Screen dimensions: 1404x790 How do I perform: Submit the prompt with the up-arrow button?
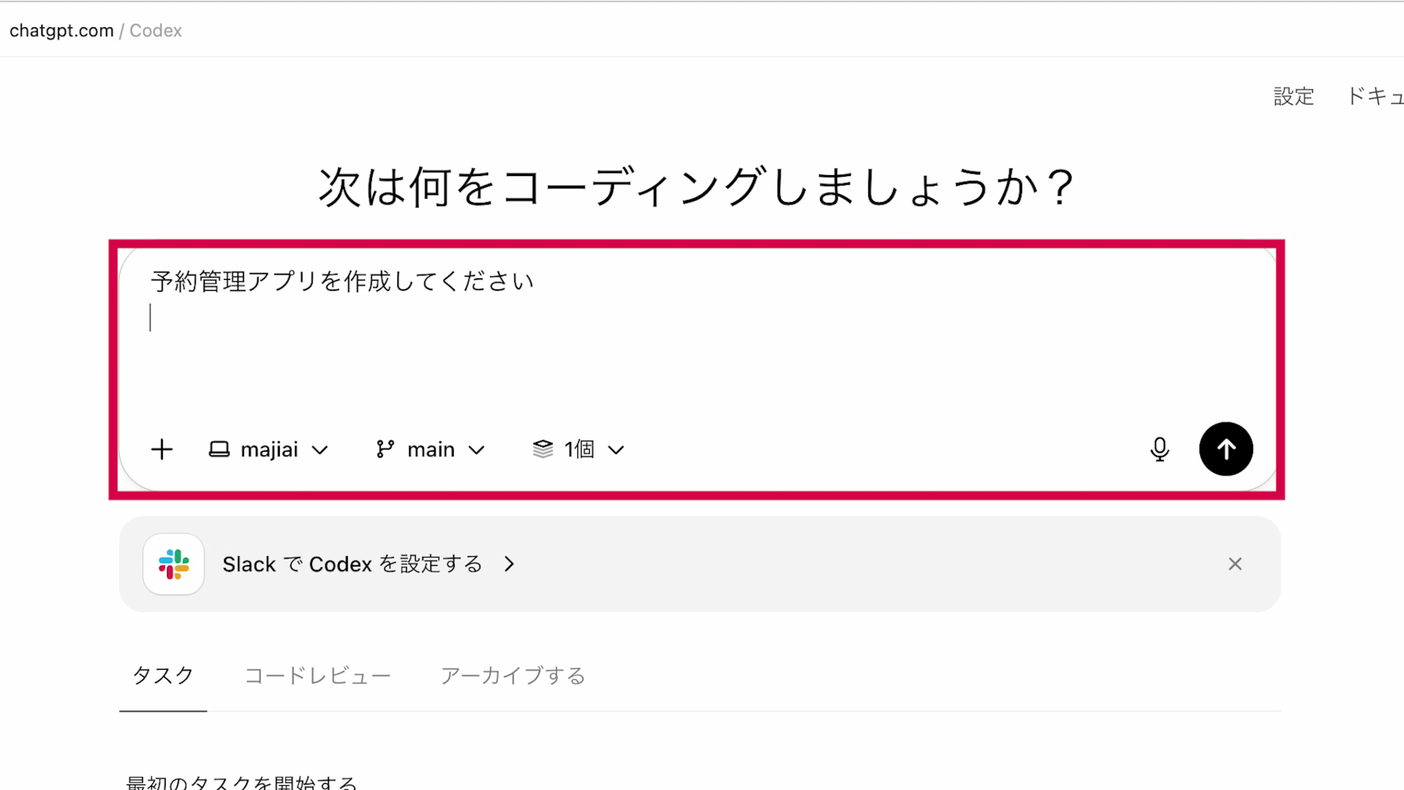coord(1226,449)
